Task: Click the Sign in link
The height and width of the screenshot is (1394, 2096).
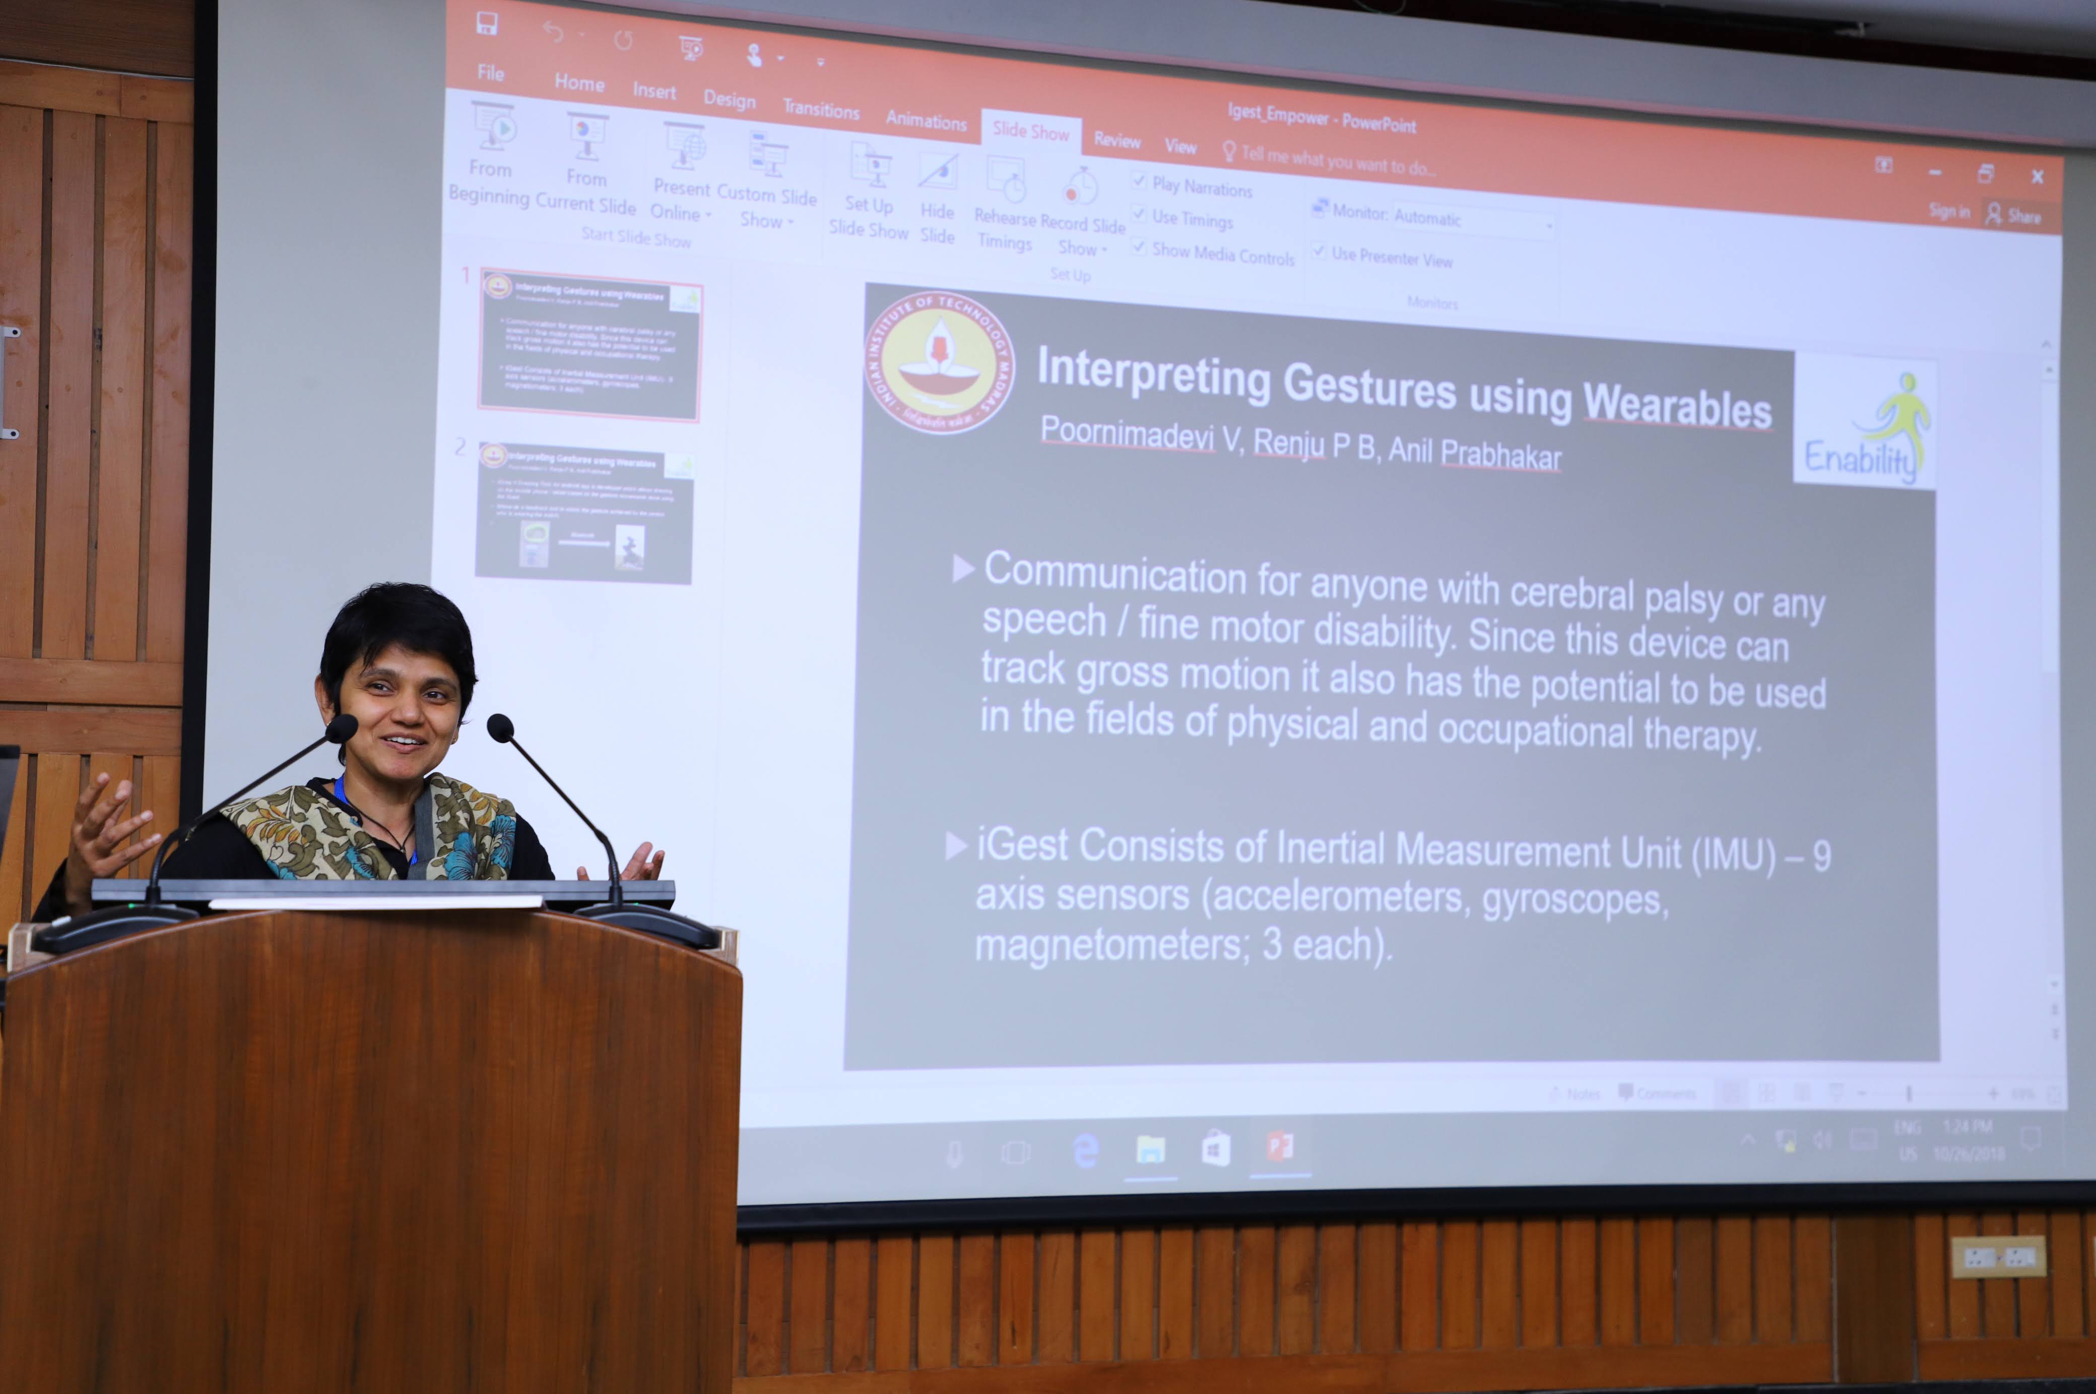Action: coord(1948,212)
